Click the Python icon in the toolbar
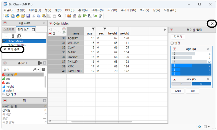 coord(18,16)
